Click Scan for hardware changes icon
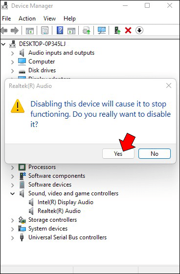 [102, 31]
